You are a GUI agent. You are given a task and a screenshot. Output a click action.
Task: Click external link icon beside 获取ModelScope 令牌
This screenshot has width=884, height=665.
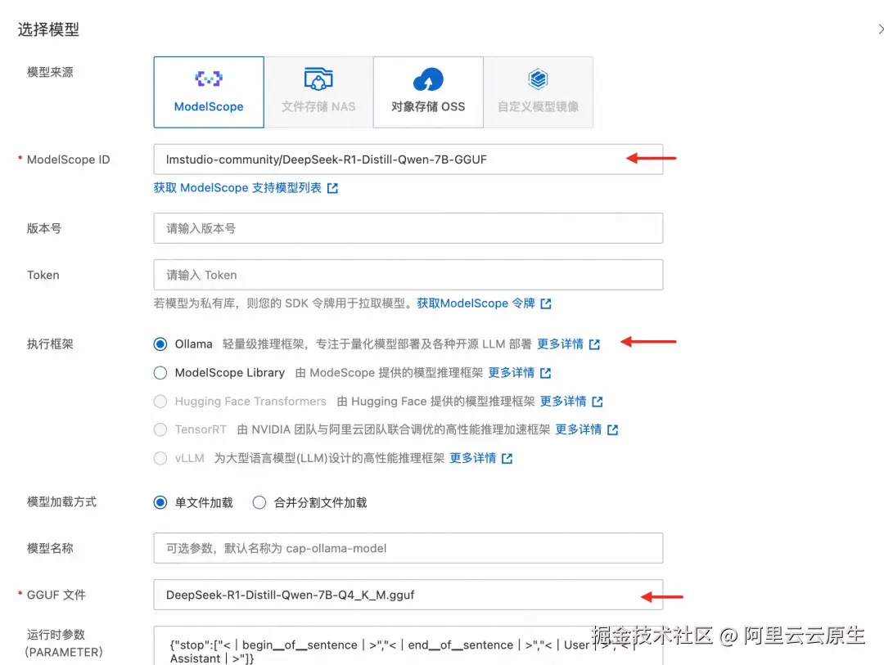pos(547,303)
